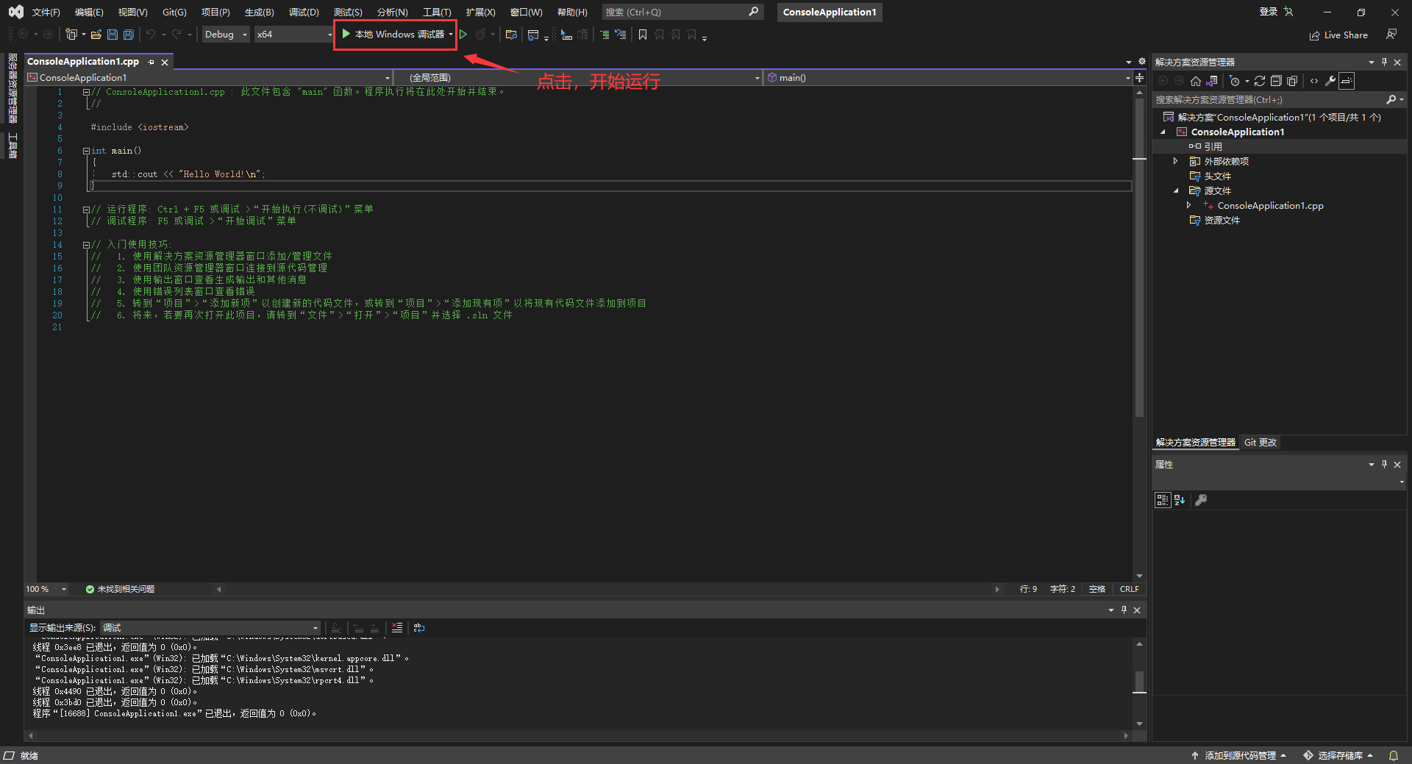
Task: Click Clear All icon in Output panel
Action: click(x=397, y=628)
